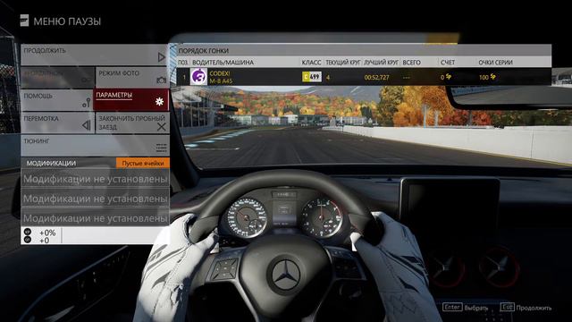Click the C 499 class badge
Image resolution: width=572 pixels, height=322 pixels.
[312, 77]
